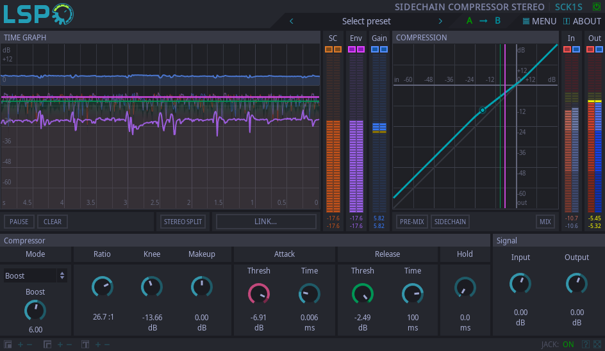Click the T font scaling icon in bottom bar

pyautogui.click(x=85, y=345)
